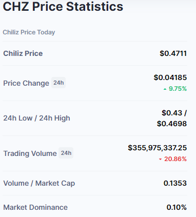Open the 24h badge next to Trading Volume

coord(66,153)
